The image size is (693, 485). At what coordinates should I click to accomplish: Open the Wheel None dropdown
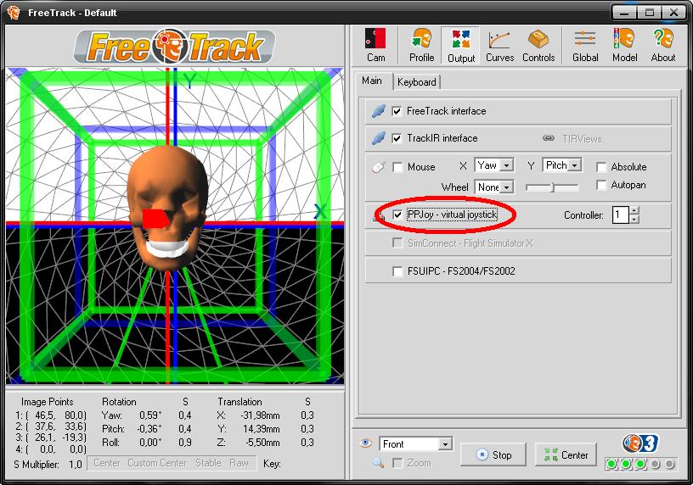tap(494, 187)
